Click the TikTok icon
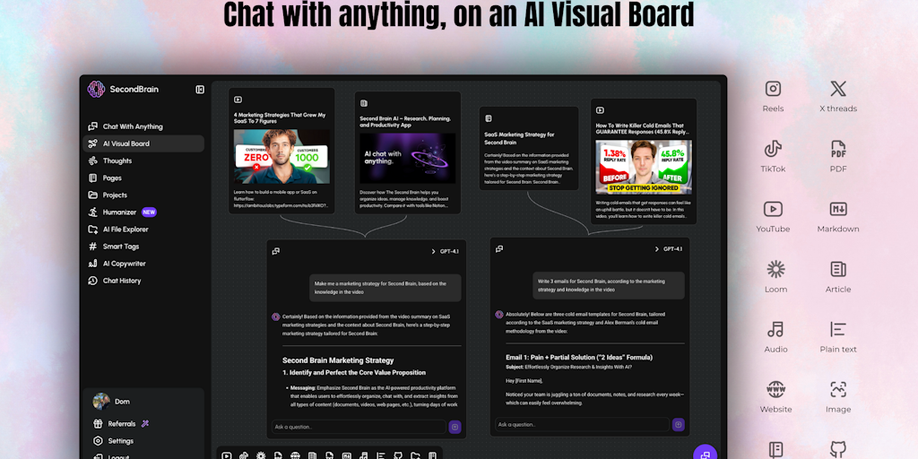 click(773, 149)
